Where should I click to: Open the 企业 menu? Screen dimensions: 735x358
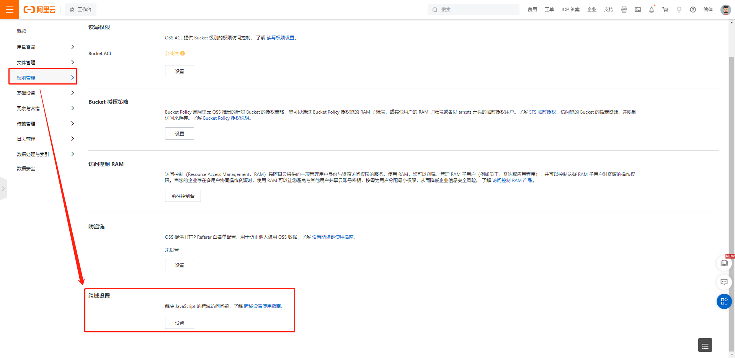click(x=592, y=10)
